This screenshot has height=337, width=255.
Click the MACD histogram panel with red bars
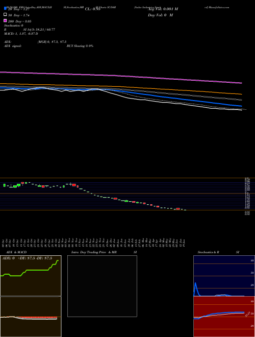coord(31,317)
